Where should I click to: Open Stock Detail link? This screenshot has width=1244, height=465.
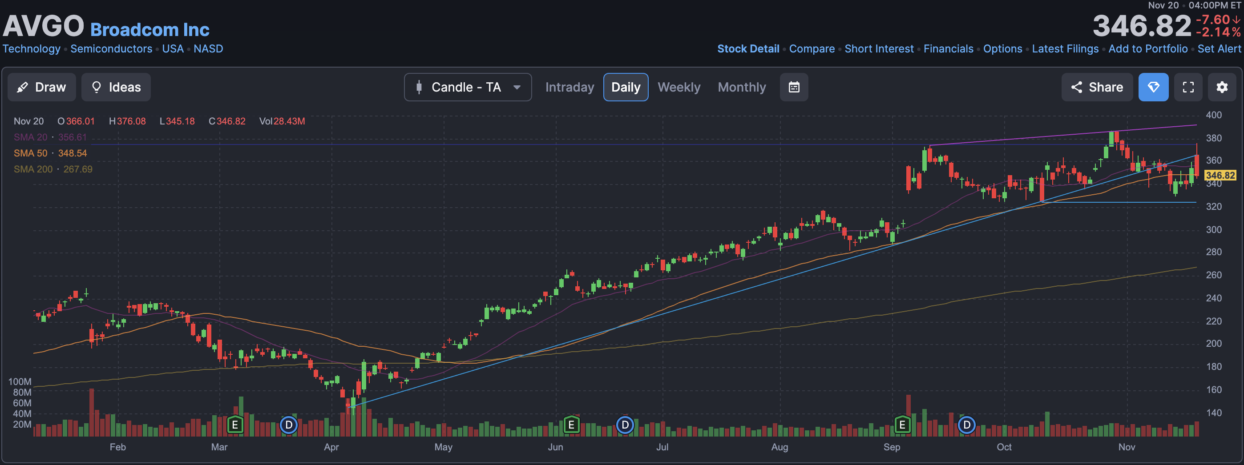point(748,49)
